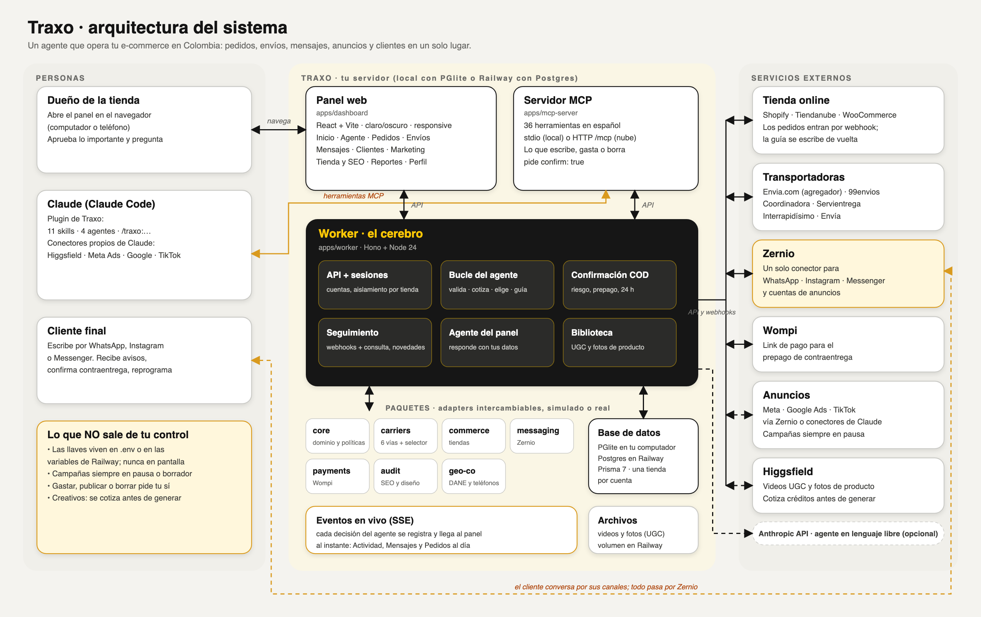Select the dashed 'Anthropic API' pill

848,534
